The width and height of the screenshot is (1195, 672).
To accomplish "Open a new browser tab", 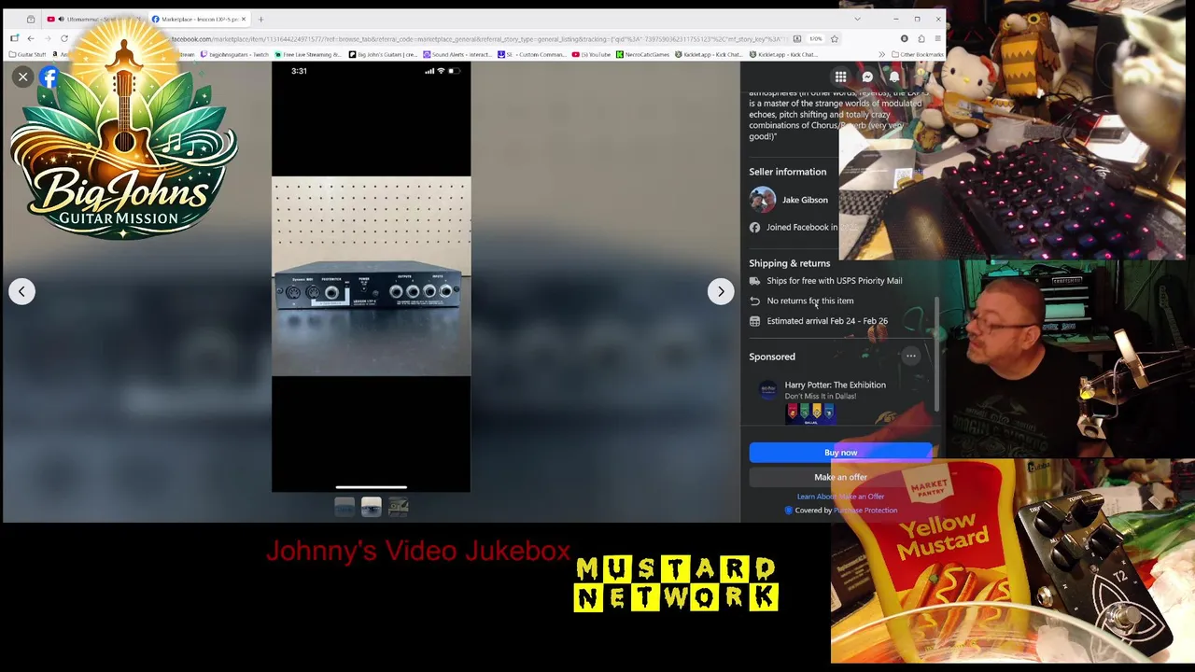I will click(260, 19).
